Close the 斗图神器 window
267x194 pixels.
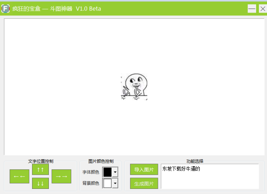point(262,9)
